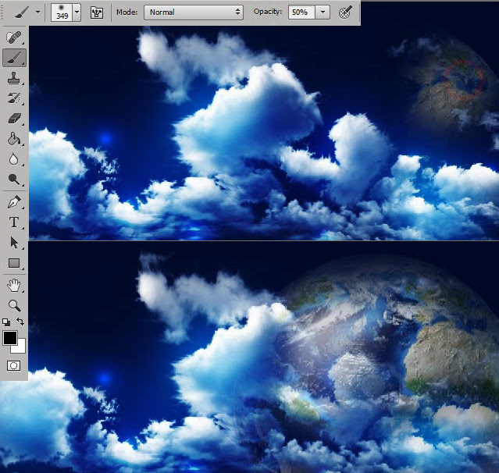Toggle Quick Mask mode
Viewport: 499px width, 473px height.
click(13, 366)
